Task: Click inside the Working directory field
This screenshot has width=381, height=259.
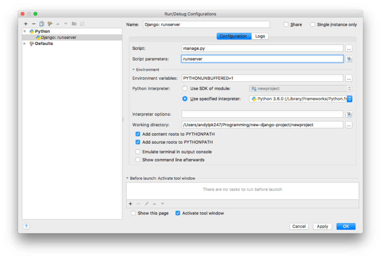Action: [262, 125]
